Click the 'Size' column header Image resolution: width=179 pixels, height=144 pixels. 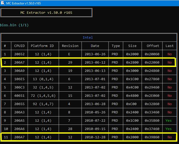pyautogui.click(x=132, y=46)
